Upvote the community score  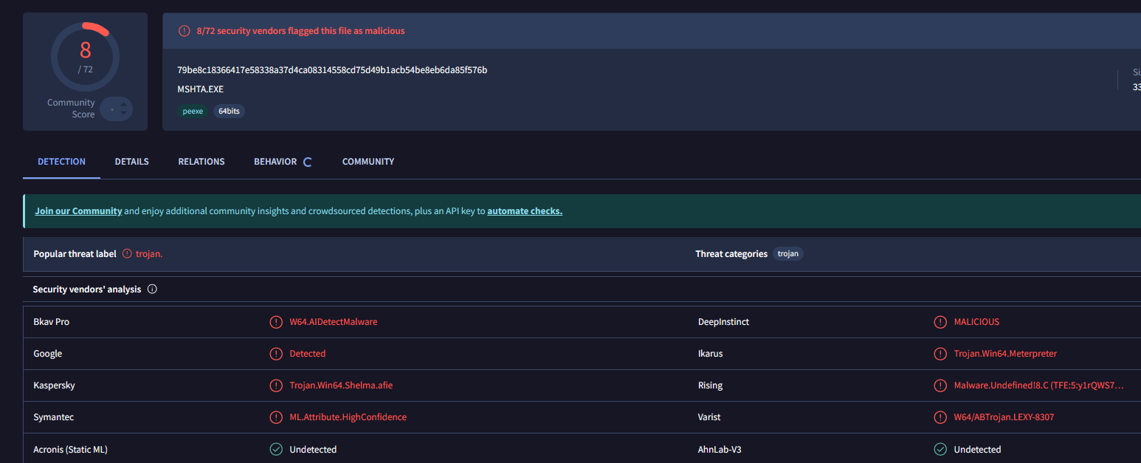point(123,104)
